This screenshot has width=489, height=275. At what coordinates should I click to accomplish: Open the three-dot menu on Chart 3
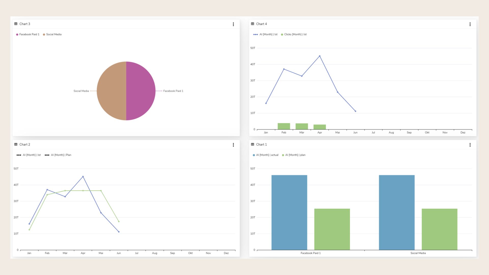233,24
